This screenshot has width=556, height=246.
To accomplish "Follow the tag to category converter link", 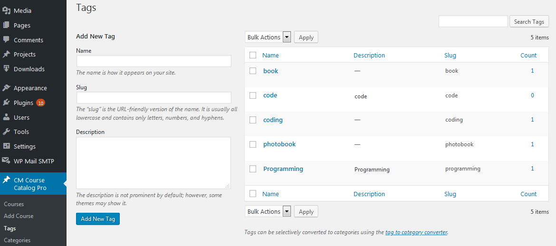I will (416, 232).
